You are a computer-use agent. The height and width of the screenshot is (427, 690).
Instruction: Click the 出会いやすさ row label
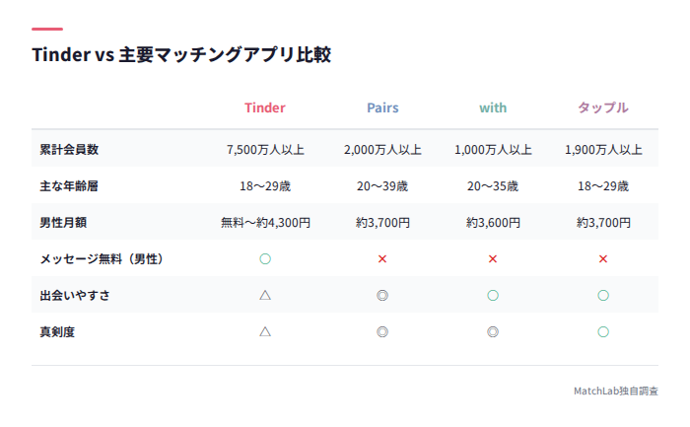tap(75, 296)
